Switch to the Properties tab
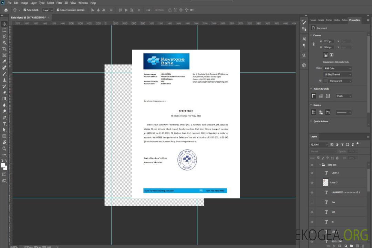The width and height of the screenshot is (372, 248). (x=354, y=20)
